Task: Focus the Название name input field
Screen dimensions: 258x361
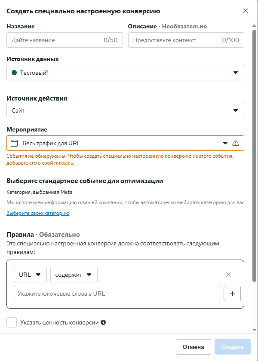Action: (56, 40)
